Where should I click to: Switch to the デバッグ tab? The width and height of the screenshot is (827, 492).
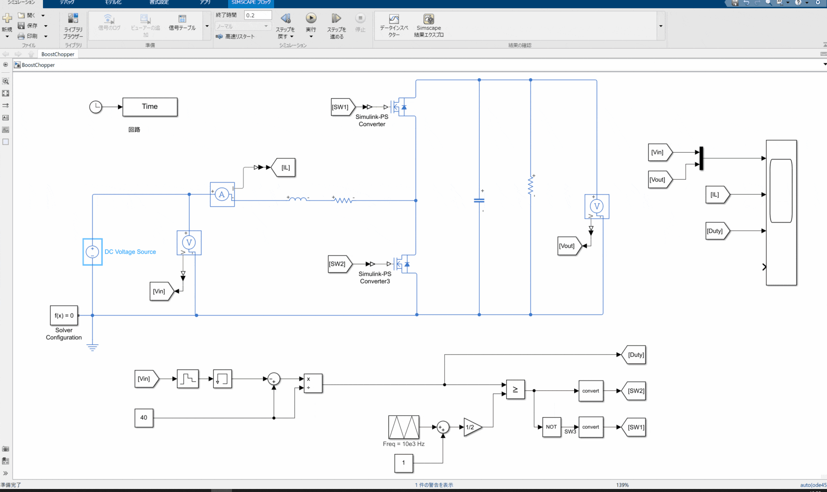[x=67, y=3]
